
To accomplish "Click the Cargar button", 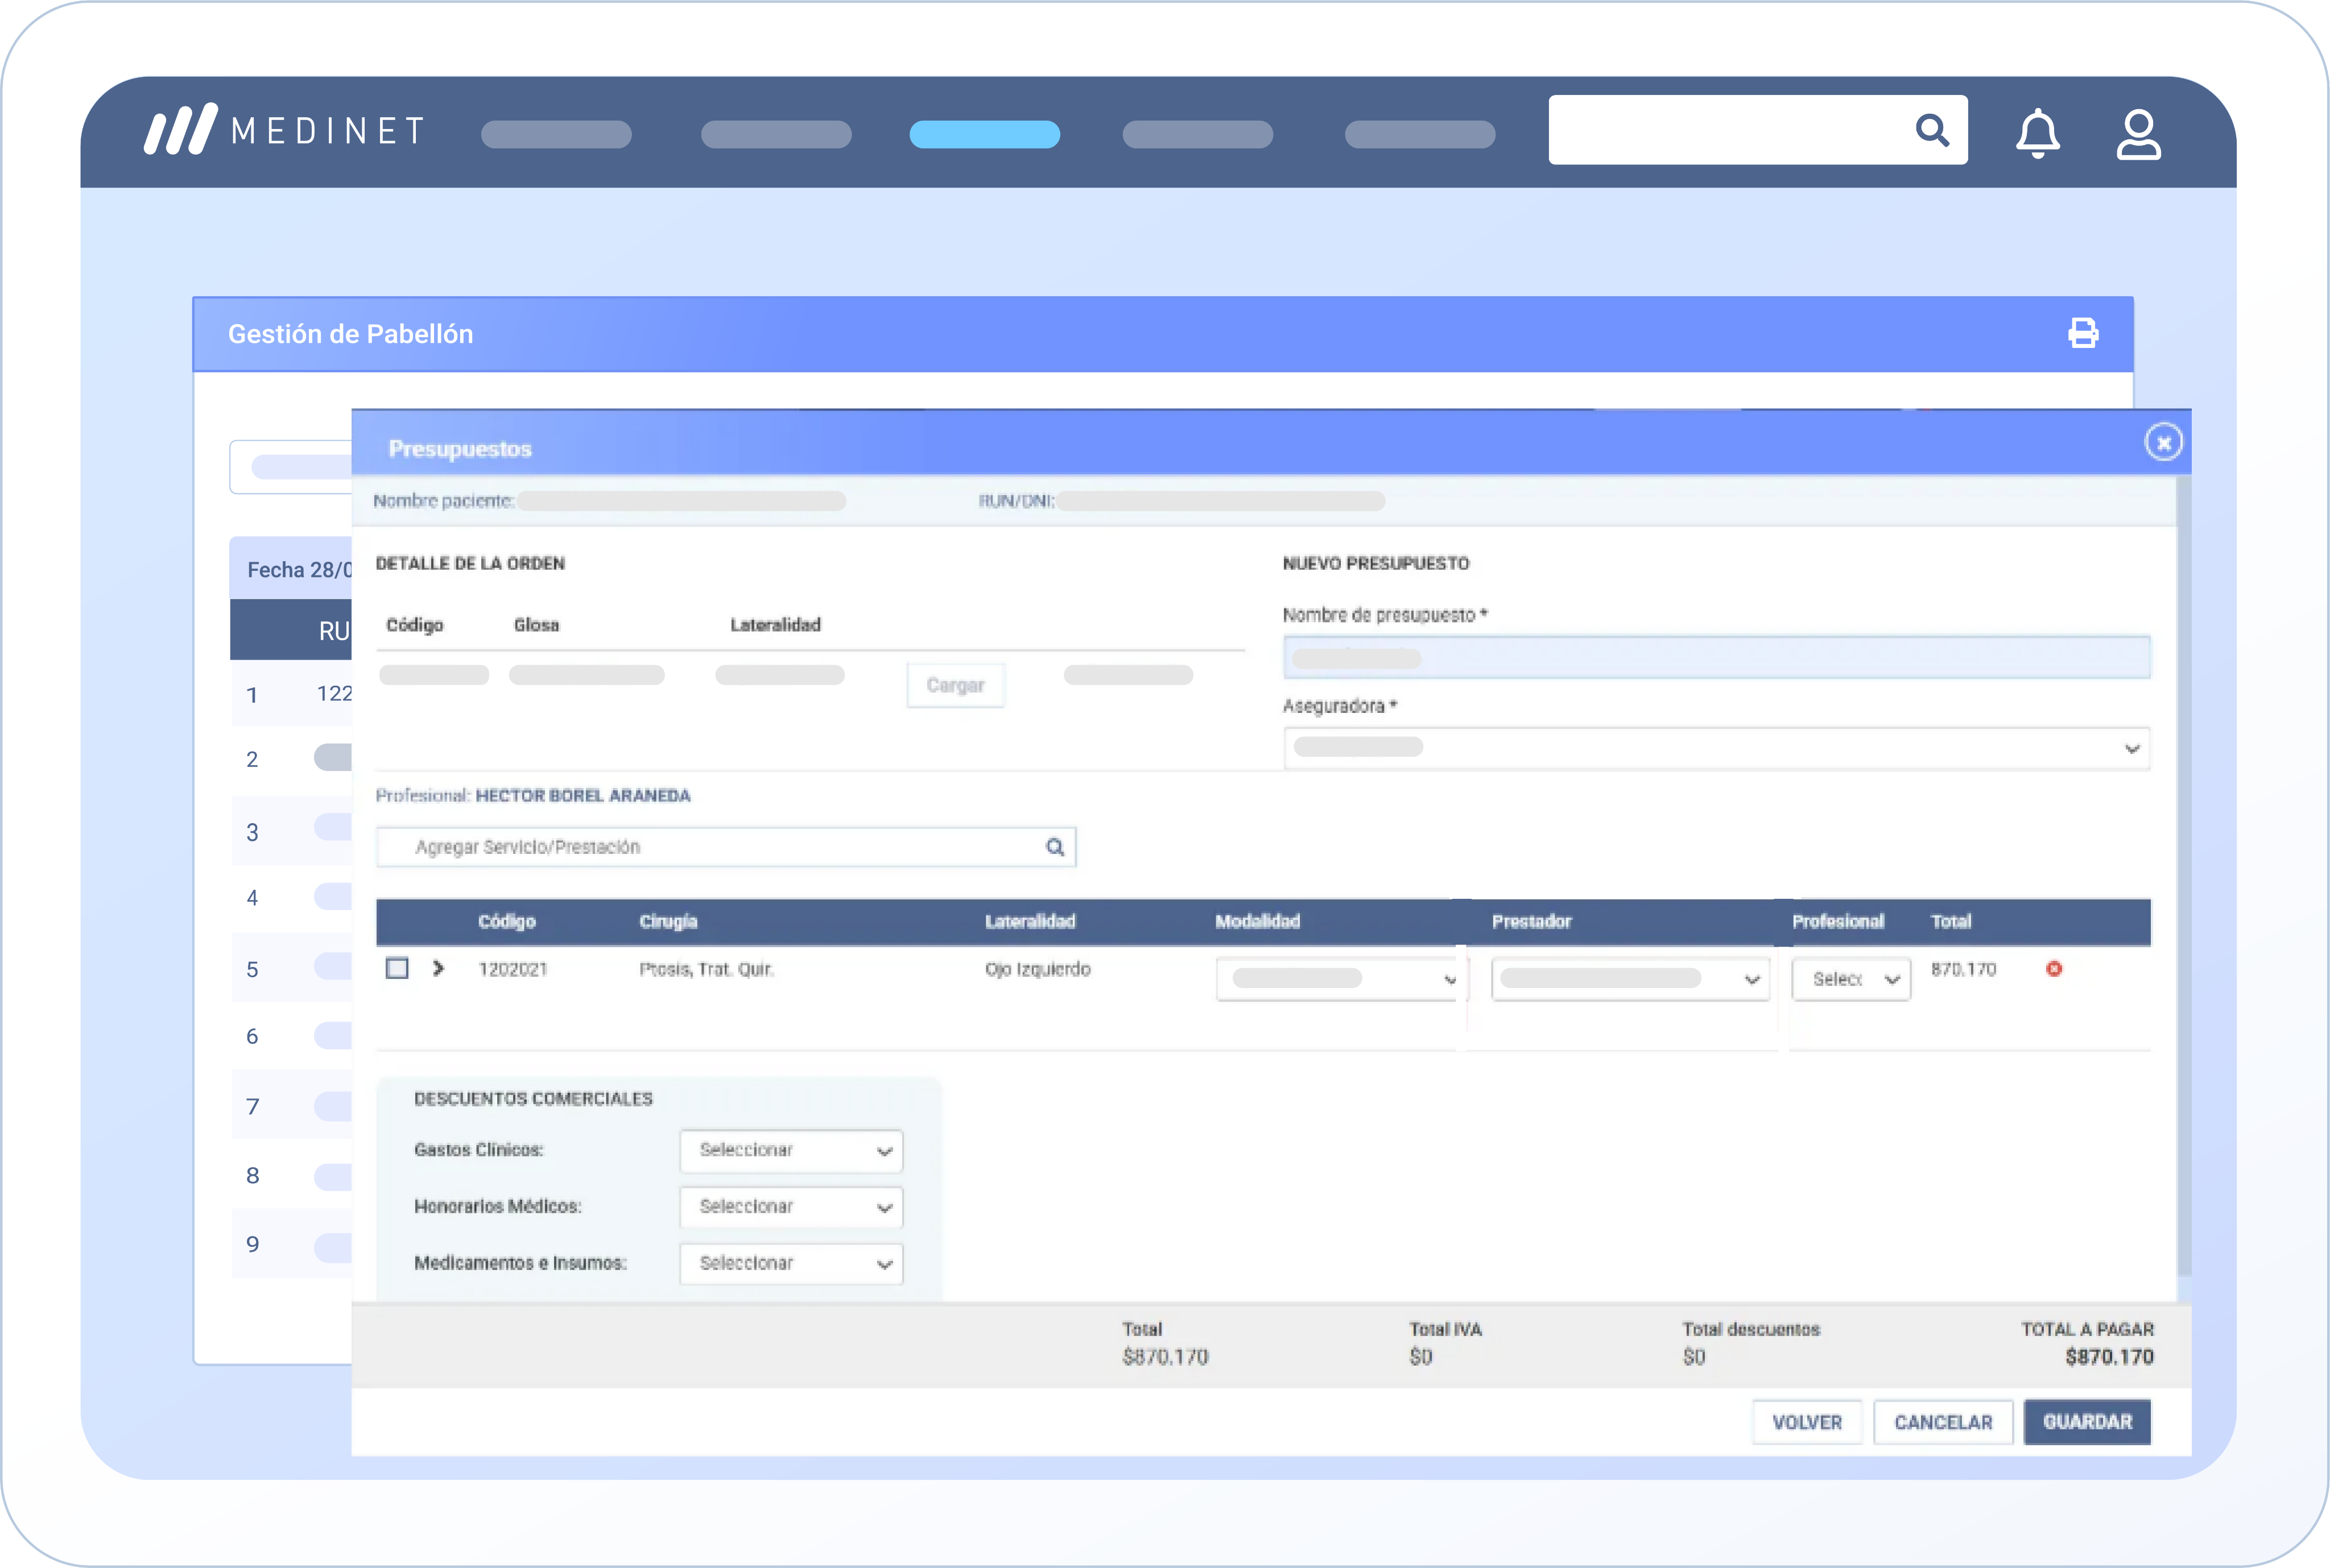I will pyautogui.click(x=956, y=685).
